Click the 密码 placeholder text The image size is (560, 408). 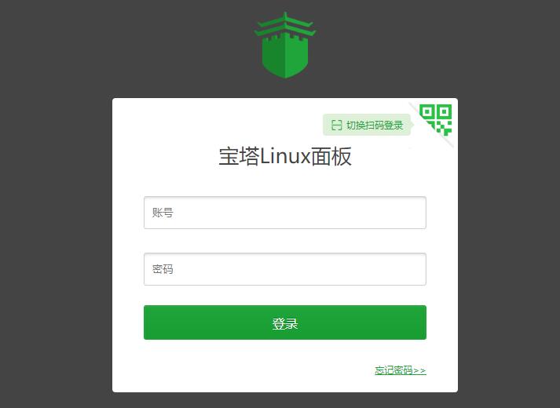163,269
